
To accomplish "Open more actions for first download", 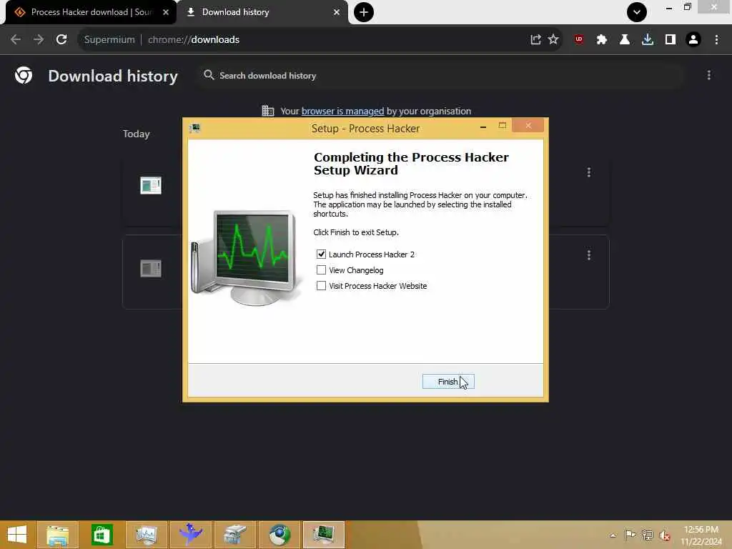I will pos(589,172).
